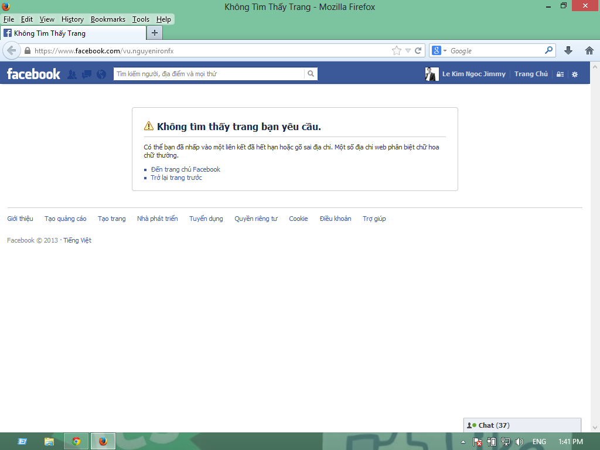Go to the Firefox home page
This screenshot has height=450, width=600.
(x=589, y=50)
